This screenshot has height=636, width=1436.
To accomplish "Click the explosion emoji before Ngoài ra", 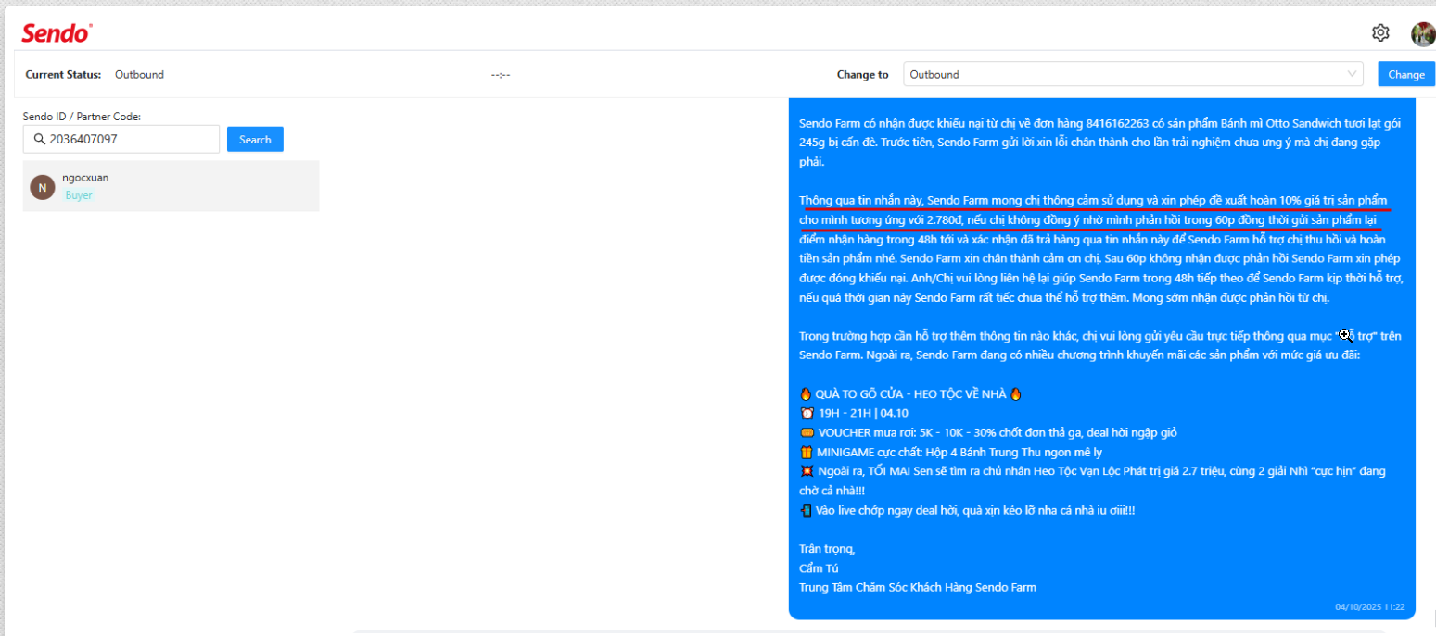I will click(806, 471).
